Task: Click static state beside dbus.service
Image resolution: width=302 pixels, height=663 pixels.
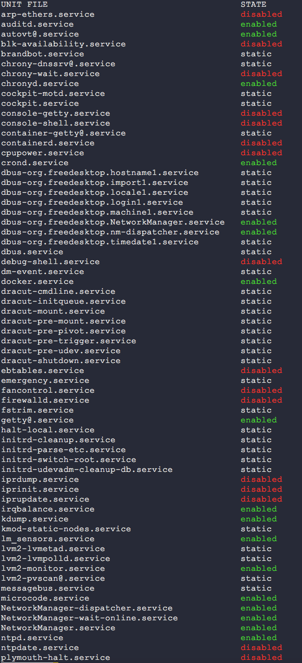Action: [x=256, y=252]
